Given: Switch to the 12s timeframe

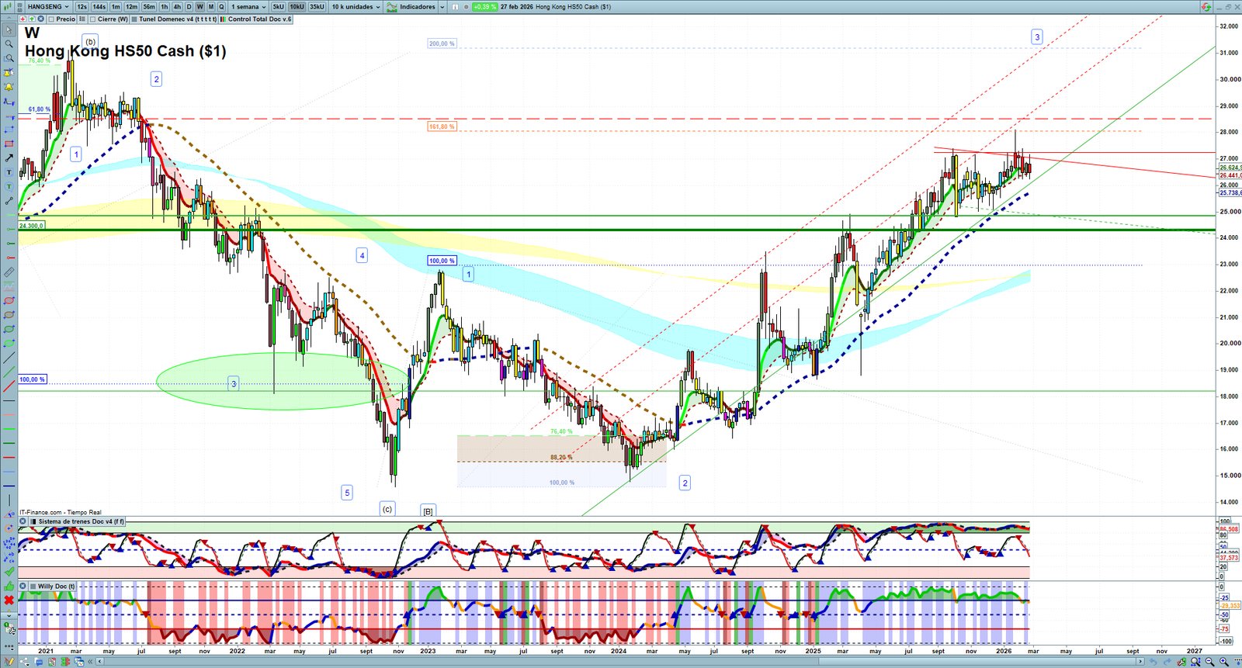Looking at the screenshot, I should [82, 7].
